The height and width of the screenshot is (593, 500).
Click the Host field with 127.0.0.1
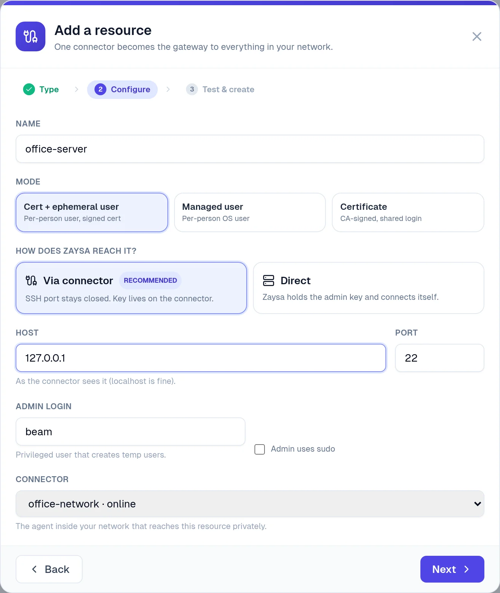click(201, 358)
